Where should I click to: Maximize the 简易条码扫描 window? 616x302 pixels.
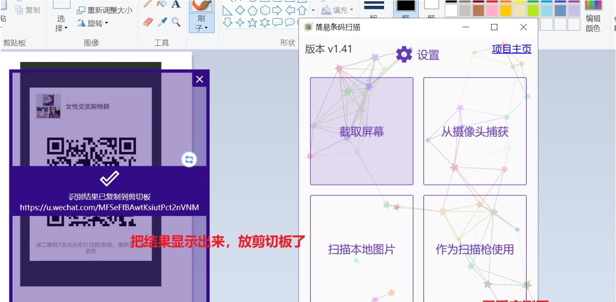[x=494, y=27]
